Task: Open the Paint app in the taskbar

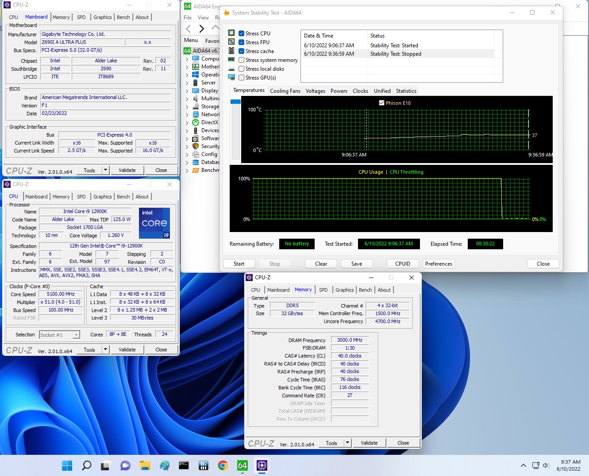Action: pos(165,465)
